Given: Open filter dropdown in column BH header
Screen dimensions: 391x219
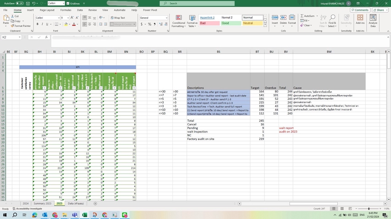Looking at the screenshot, I should click(44, 88).
